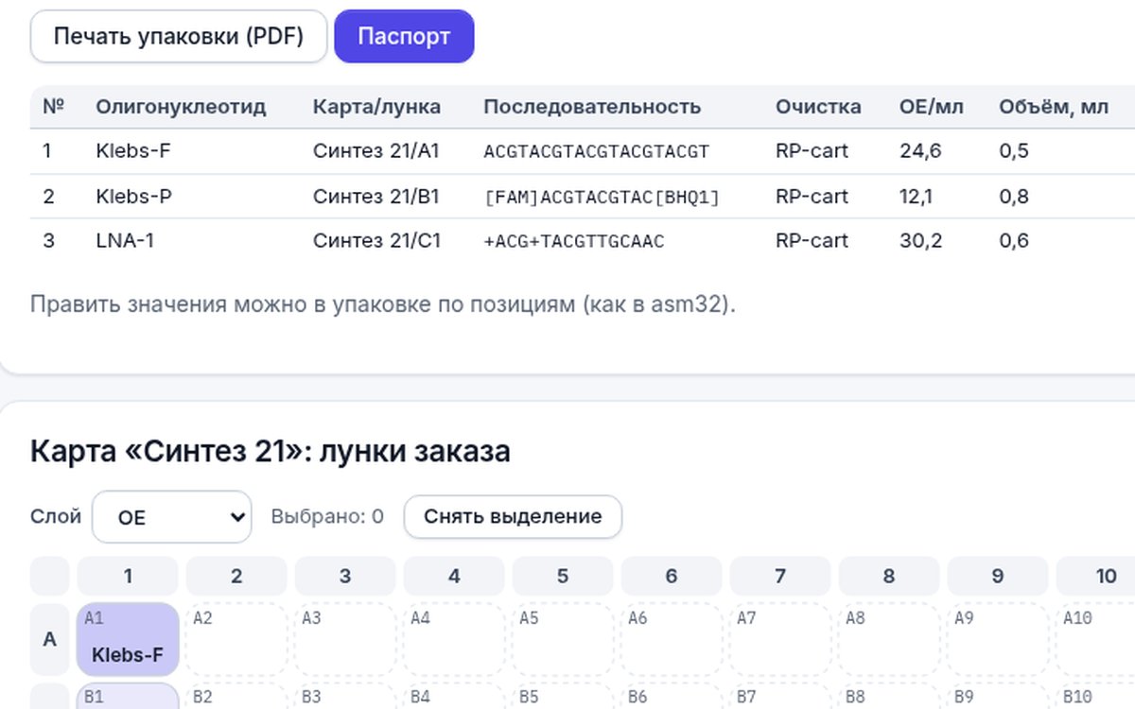1135x709 pixels.
Task: Click the Синтез 21/A1 cell
Action: (x=376, y=151)
